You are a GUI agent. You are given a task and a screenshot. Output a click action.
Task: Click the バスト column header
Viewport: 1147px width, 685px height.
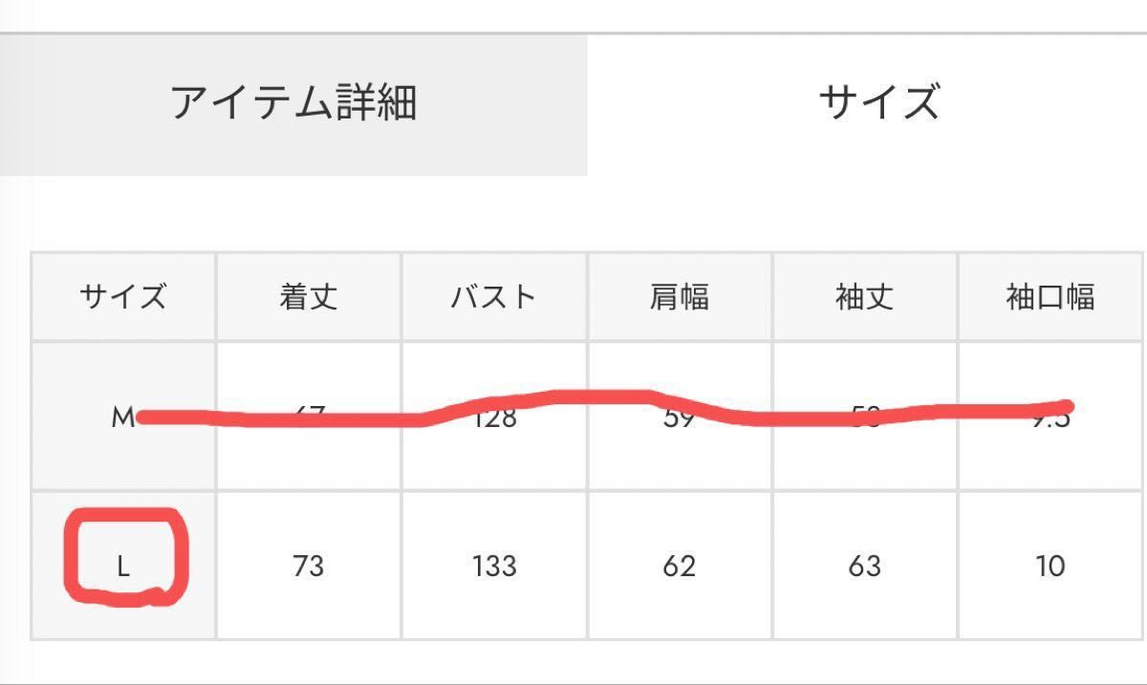[x=494, y=297]
